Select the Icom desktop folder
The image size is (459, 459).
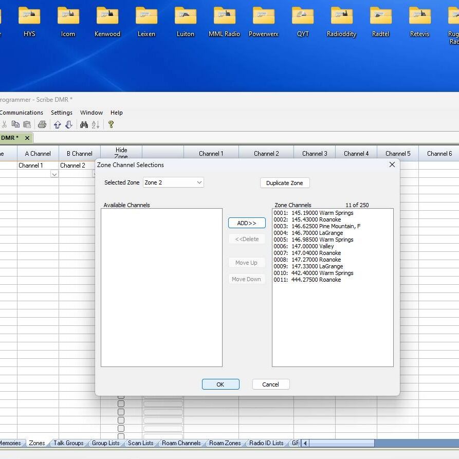click(68, 22)
